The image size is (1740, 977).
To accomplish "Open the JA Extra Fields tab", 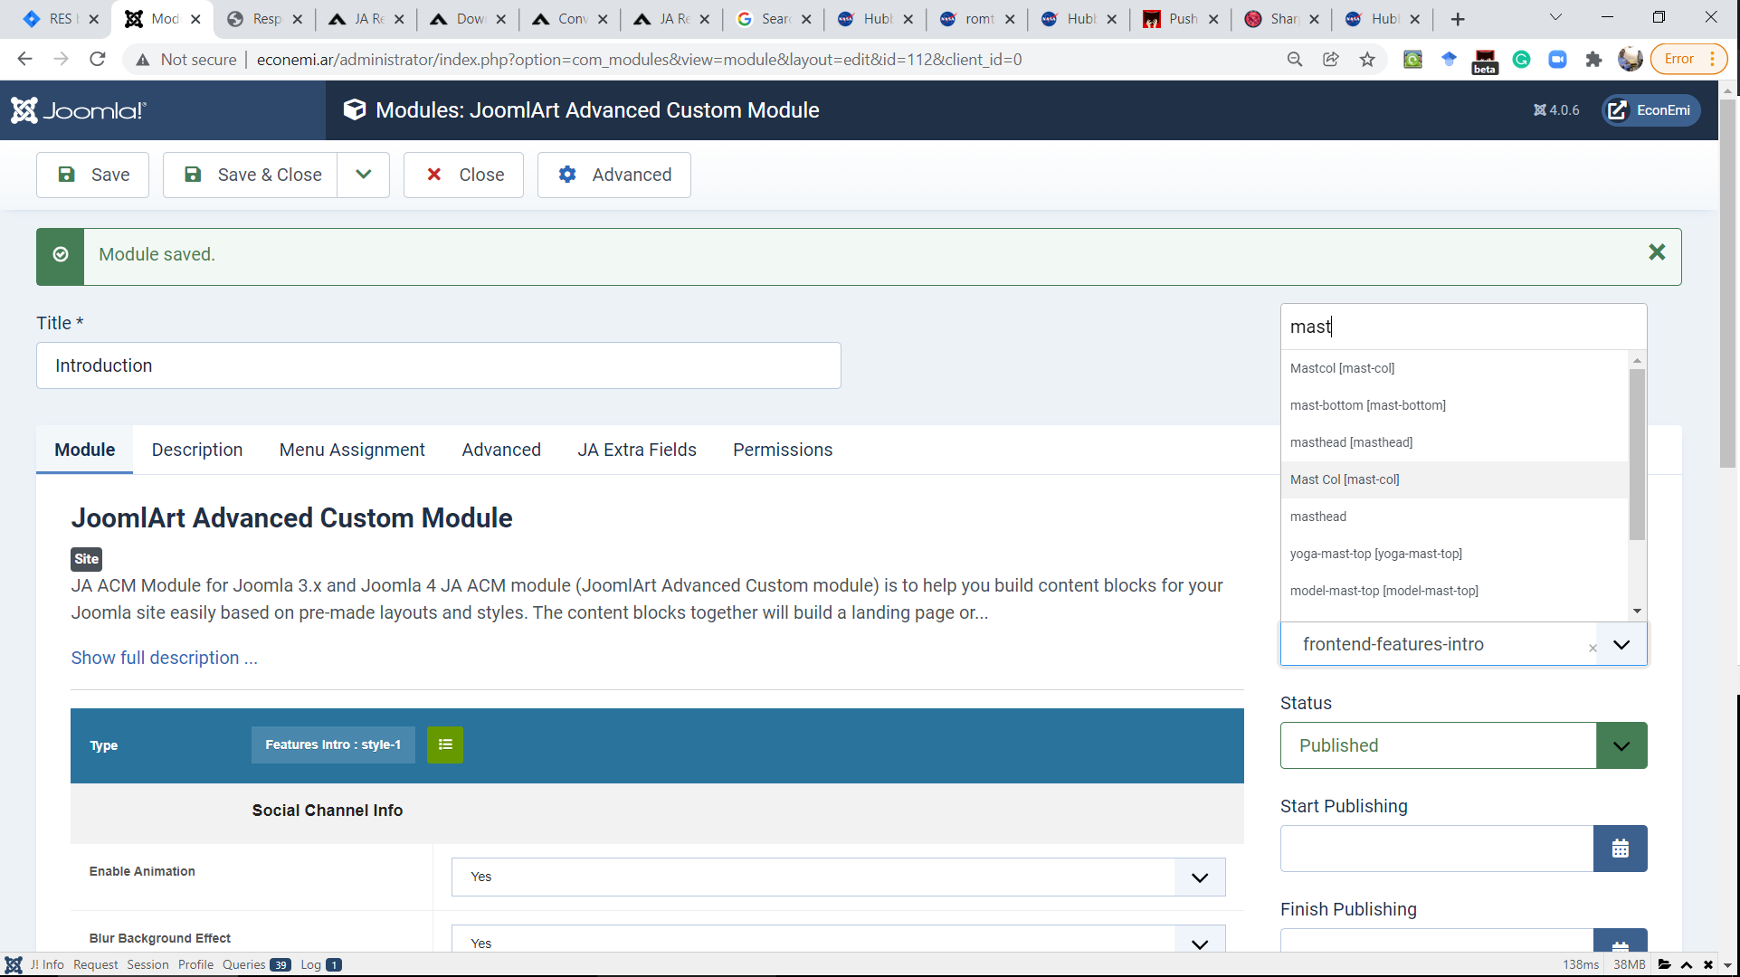I will point(636,450).
